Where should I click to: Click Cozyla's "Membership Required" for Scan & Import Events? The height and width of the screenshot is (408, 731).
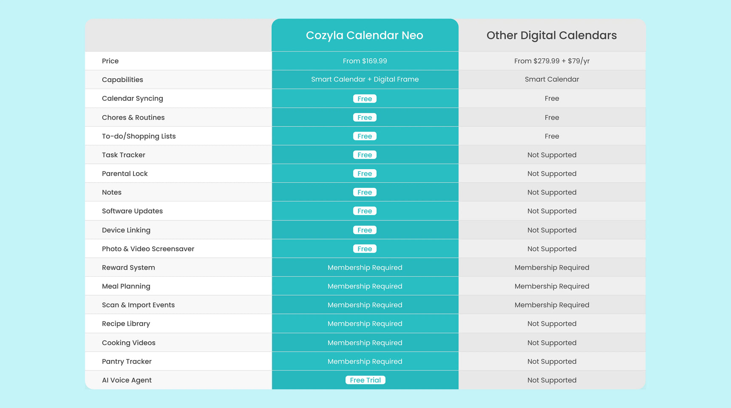tap(365, 305)
